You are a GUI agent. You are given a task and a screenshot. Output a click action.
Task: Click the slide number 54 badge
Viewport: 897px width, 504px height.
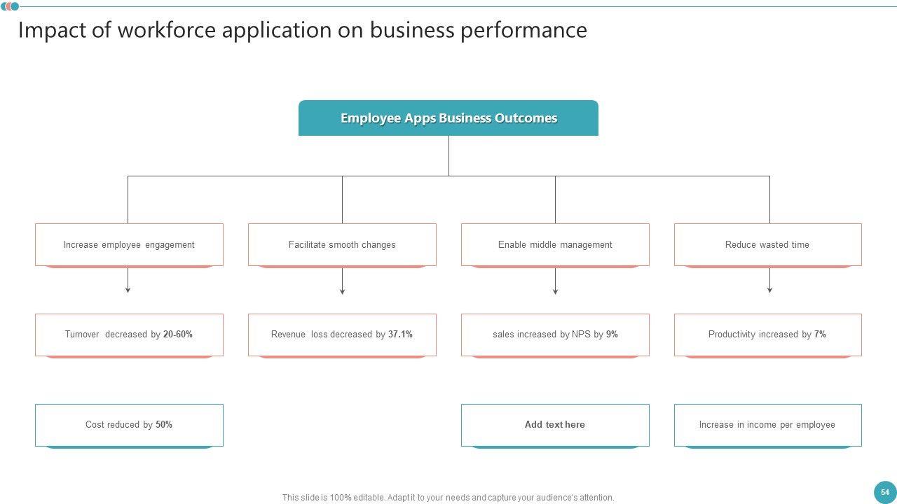(885, 492)
